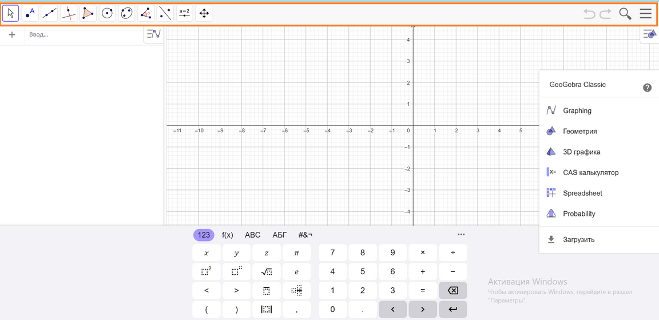Expand keyboard more options (three dots)

point(461,235)
